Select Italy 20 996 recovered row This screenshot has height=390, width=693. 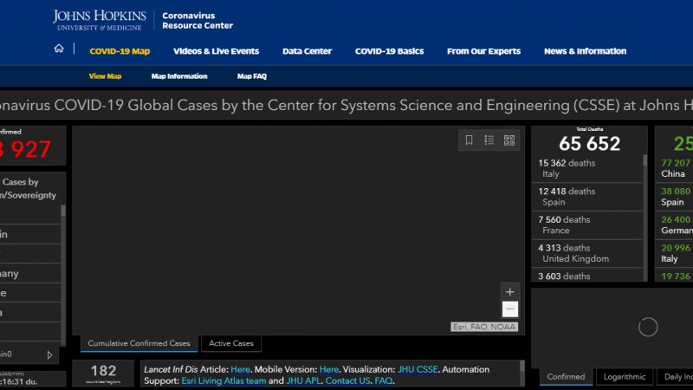[x=676, y=253]
